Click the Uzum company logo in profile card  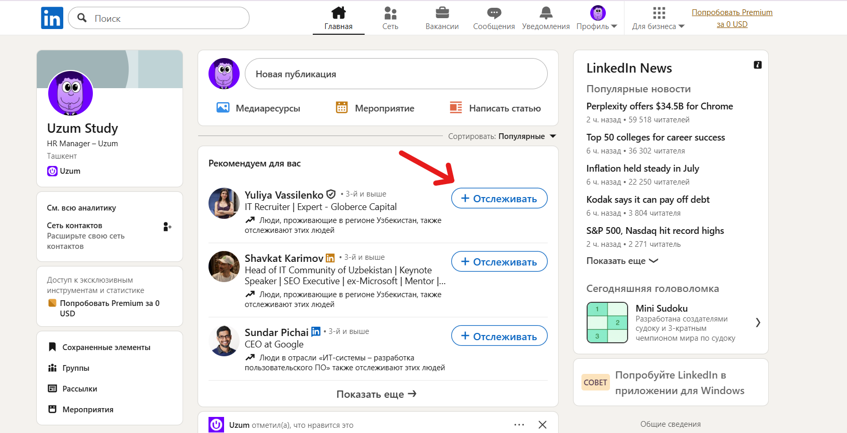click(x=52, y=171)
